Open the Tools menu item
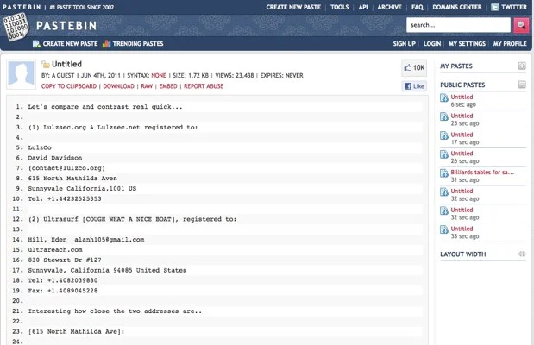Image resolution: width=534 pixels, height=345 pixels. [x=340, y=7]
